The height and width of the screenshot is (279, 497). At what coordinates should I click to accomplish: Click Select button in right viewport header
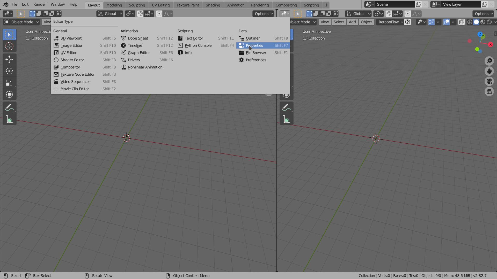[339, 22]
